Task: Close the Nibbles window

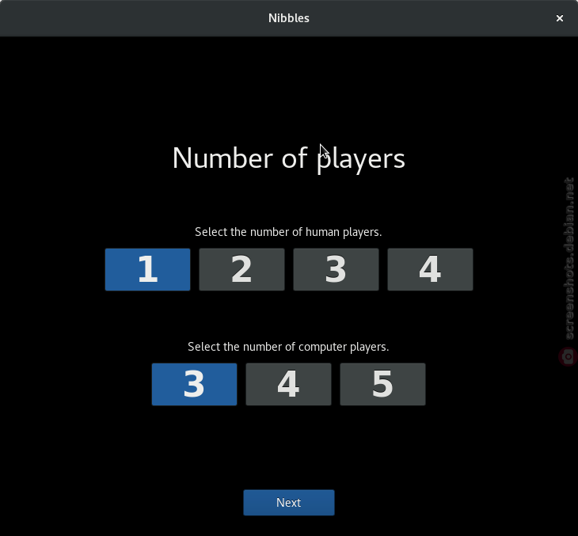Action: click(560, 18)
